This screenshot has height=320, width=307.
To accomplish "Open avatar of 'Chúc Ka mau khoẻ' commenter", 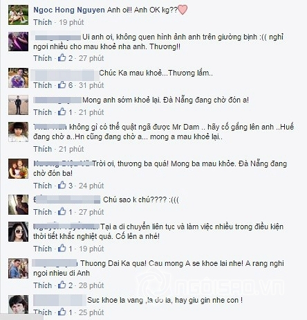I will (x=19, y=78).
